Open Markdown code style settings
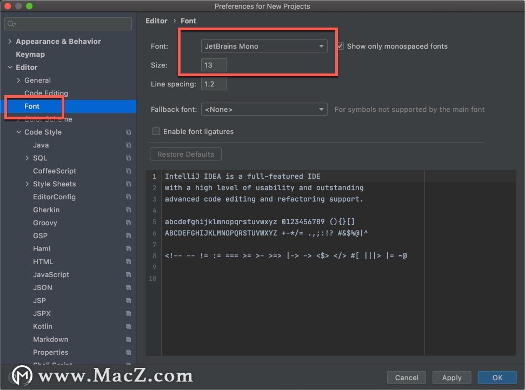525x390 pixels. tap(51, 339)
